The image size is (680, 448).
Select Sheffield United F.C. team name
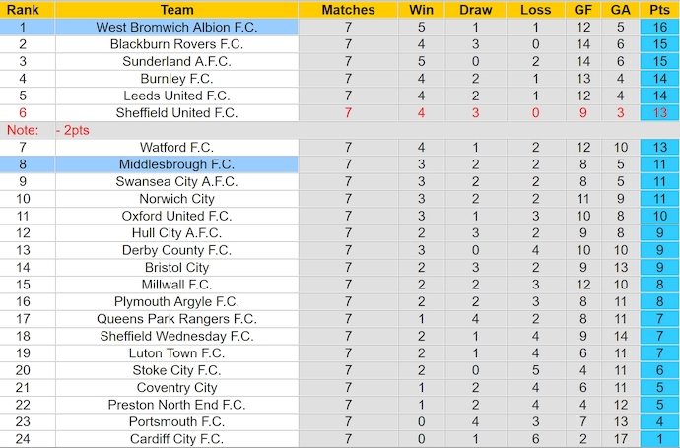click(176, 113)
